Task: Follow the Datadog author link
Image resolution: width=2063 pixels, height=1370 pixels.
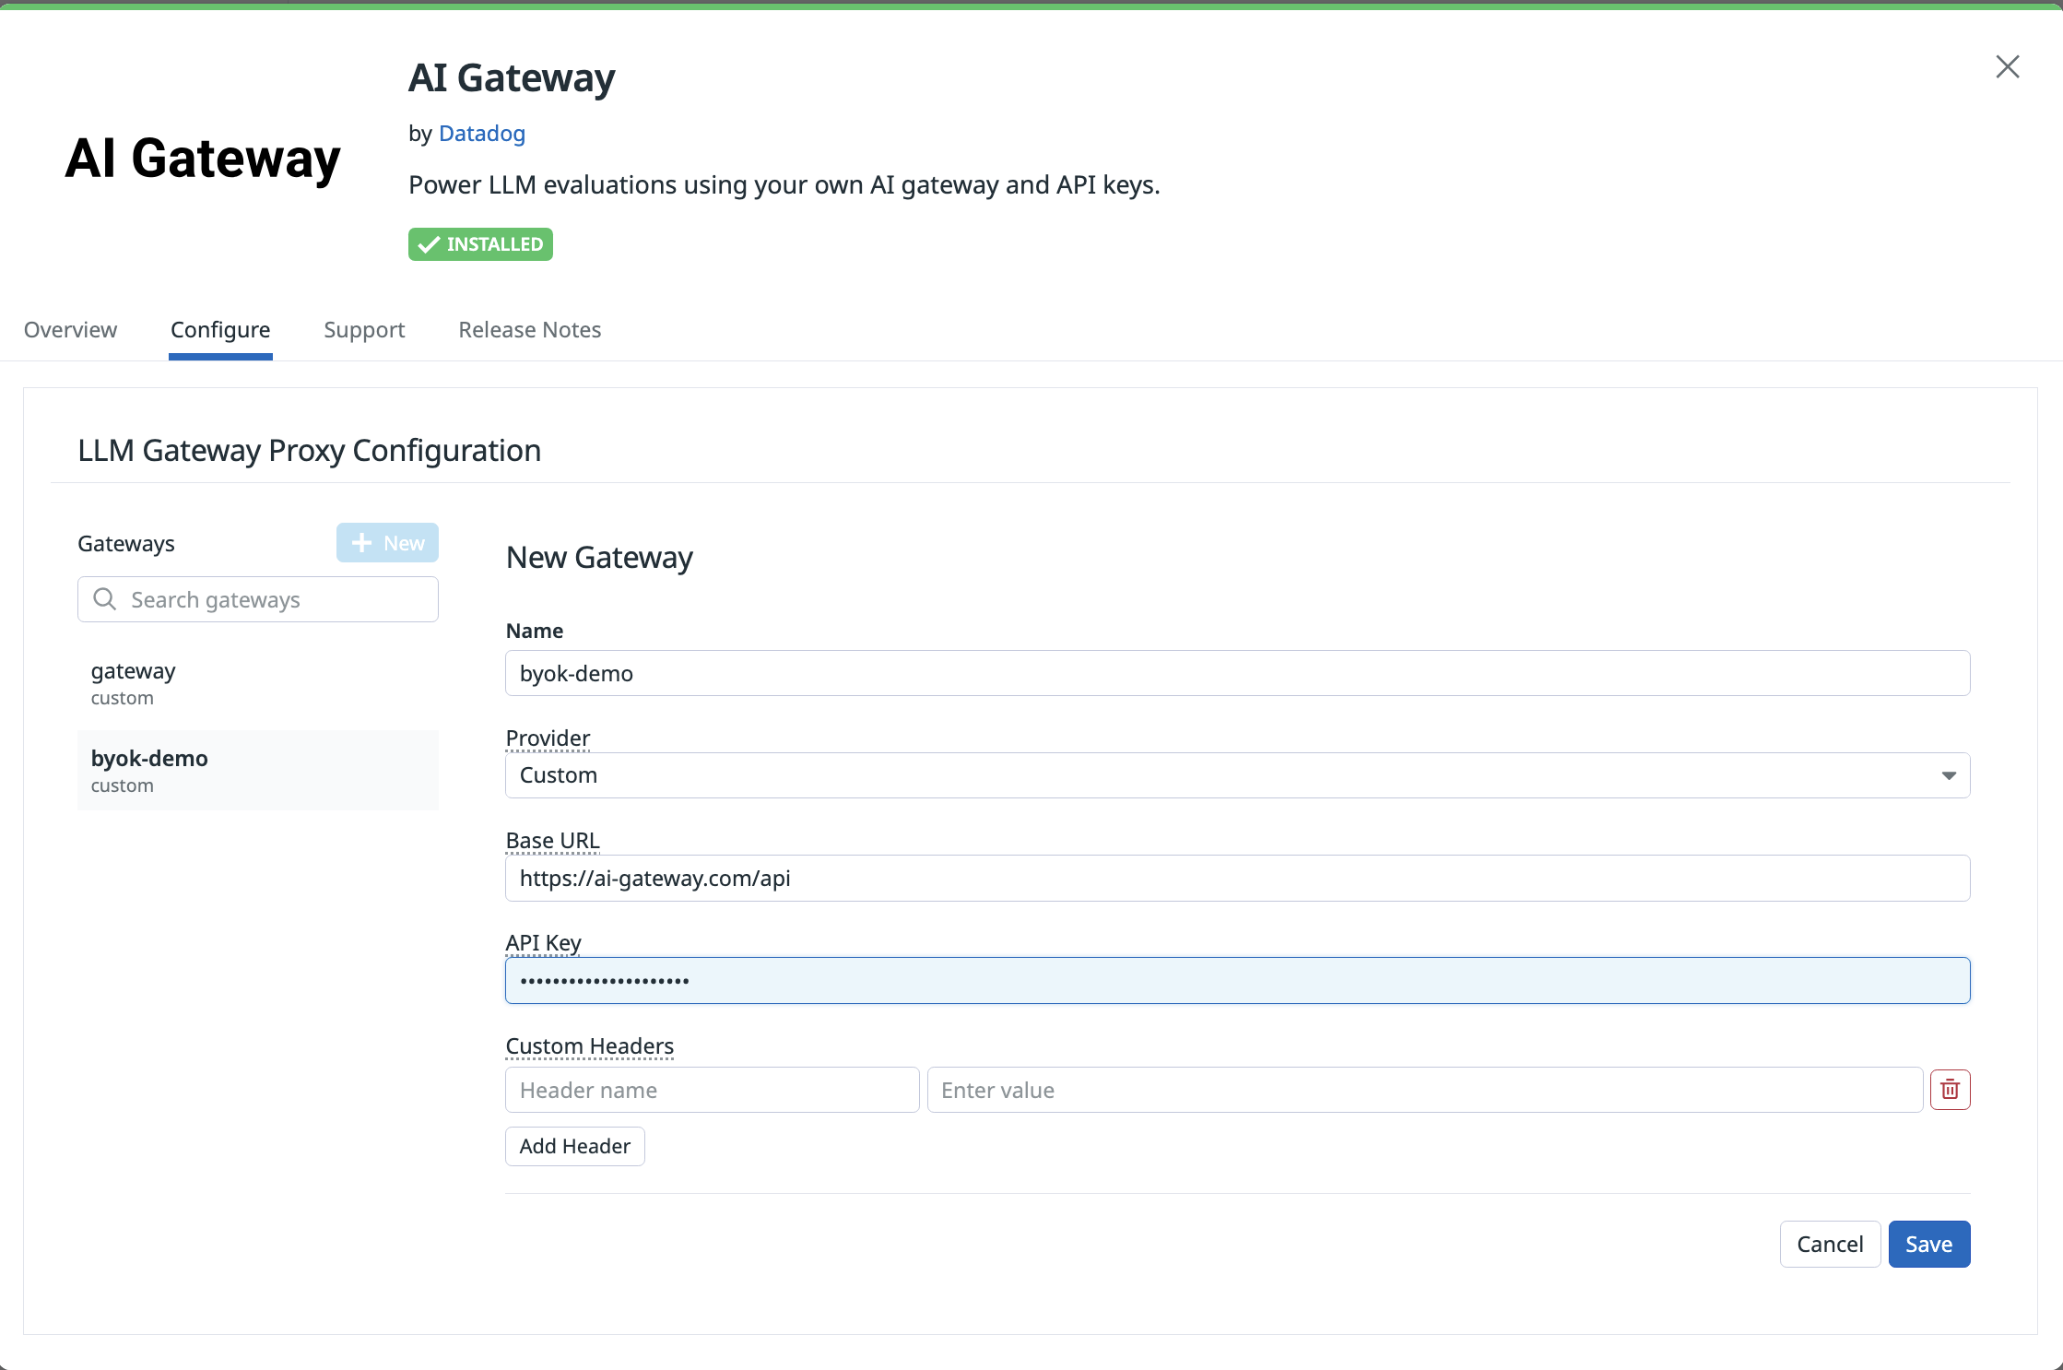Action: click(481, 134)
